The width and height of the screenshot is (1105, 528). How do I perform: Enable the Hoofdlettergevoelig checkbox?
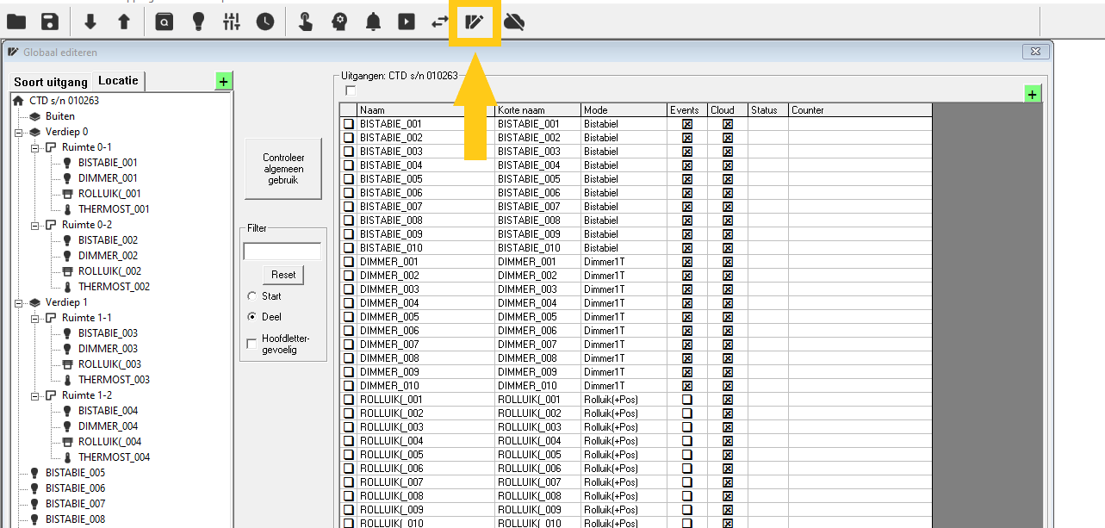click(x=252, y=344)
